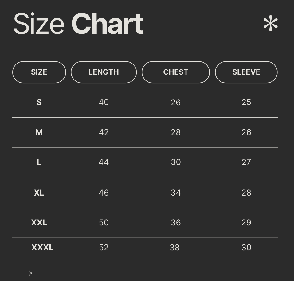294x281 pixels.
Task: Choose the XXXL size row label
Action: coord(42,248)
